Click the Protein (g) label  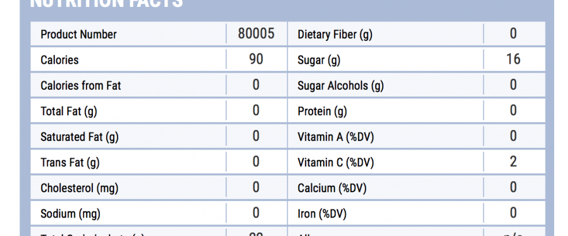point(322,112)
